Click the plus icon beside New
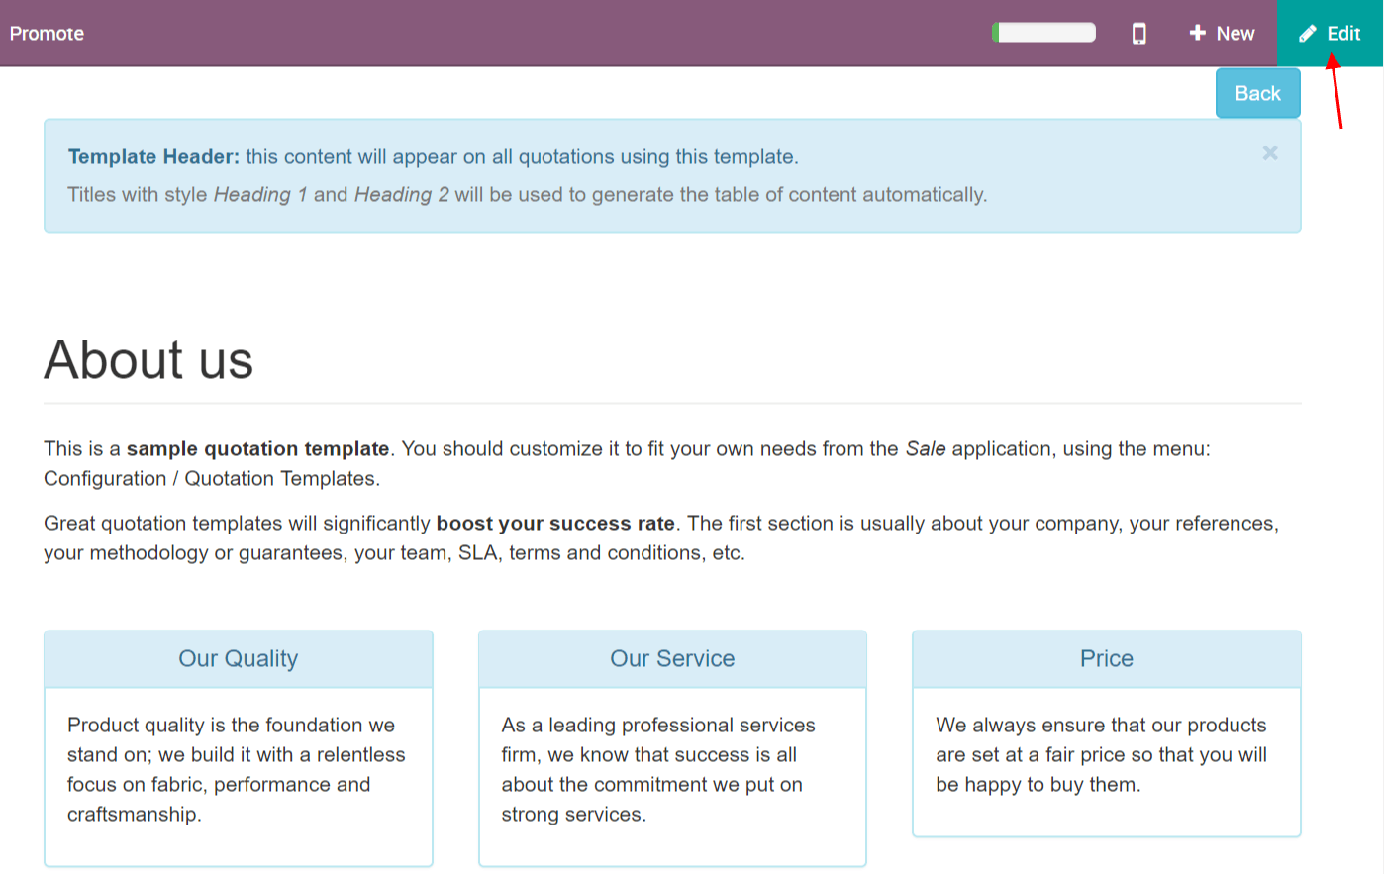This screenshot has height=874, width=1384. click(1197, 33)
